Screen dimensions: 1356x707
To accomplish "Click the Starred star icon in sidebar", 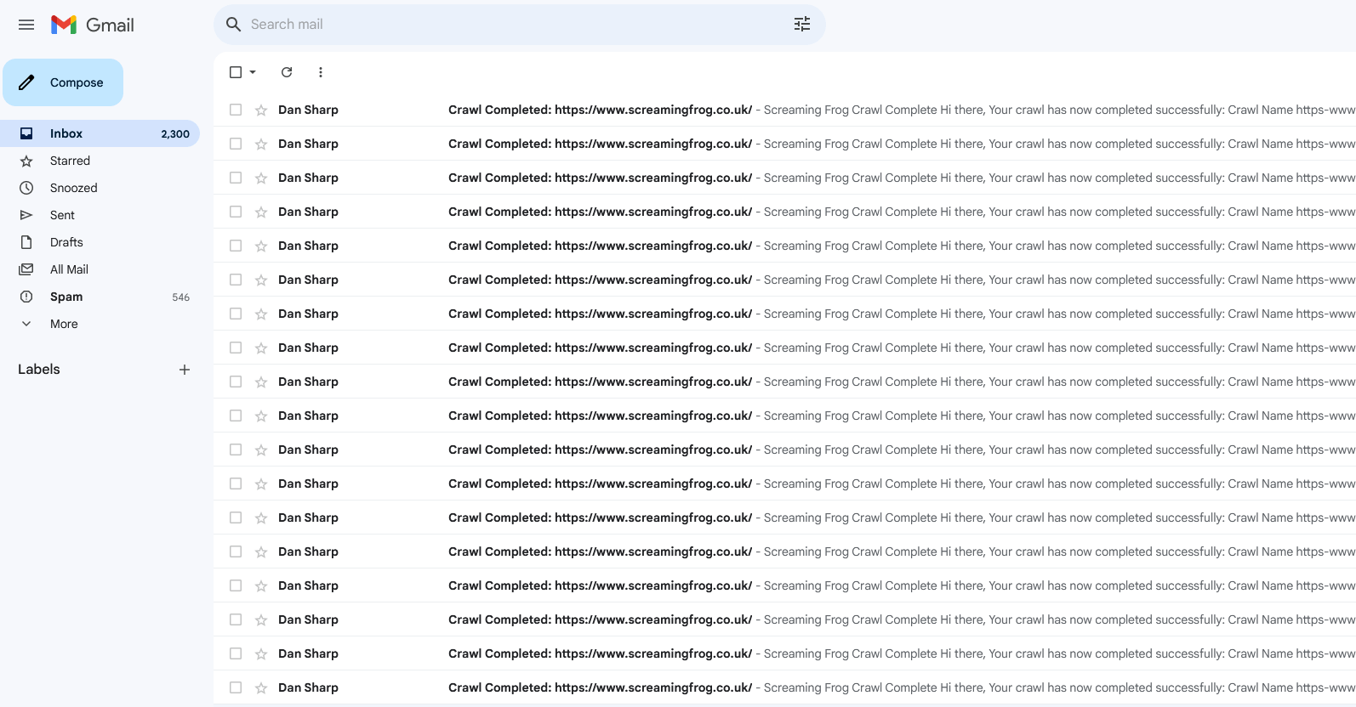I will tap(26, 161).
